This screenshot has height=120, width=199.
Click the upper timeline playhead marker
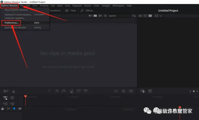[26, 96]
